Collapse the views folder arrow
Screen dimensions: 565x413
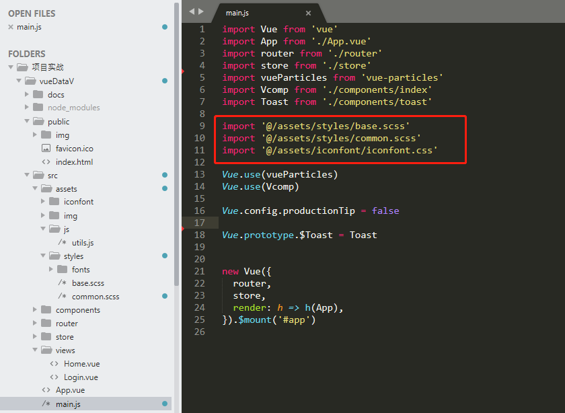(35, 350)
